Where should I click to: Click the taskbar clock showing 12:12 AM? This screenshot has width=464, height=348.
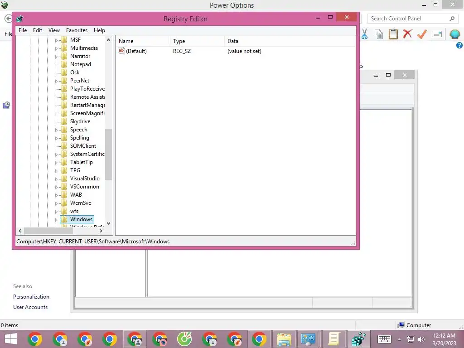(x=444, y=339)
